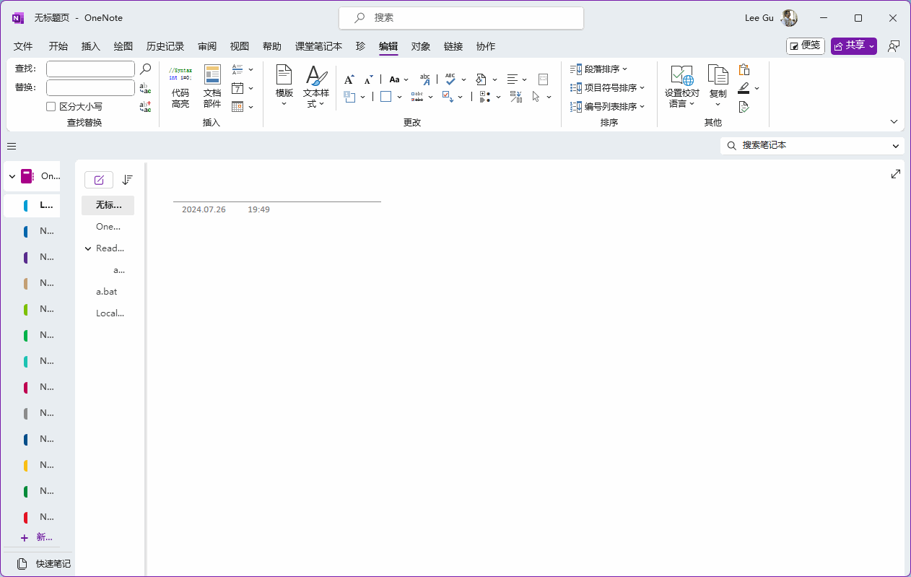Click the highlighter pen icon in 其他 group
The image size is (911, 577).
click(x=744, y=88)
